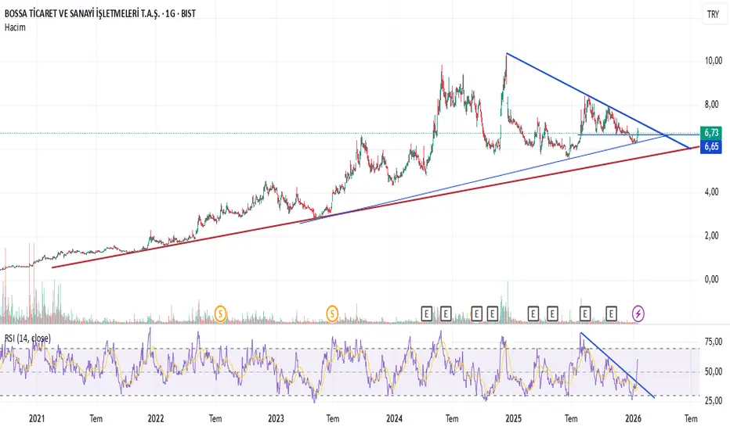Image resolution: width=730 pixels, height=430 pixels.
Task: Click the 2025 label on the time axis
Action: click(x=514, y=419)
